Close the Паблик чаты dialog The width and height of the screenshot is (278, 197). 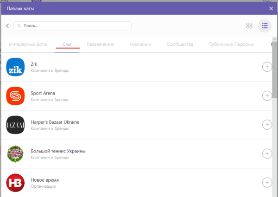(x=271, y=8)
